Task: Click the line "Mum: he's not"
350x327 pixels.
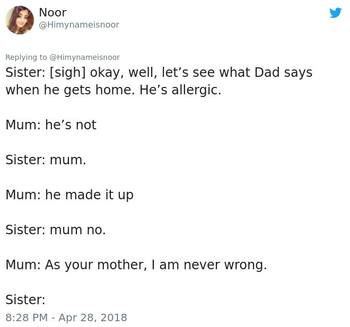Action: (x=51, y=125)
